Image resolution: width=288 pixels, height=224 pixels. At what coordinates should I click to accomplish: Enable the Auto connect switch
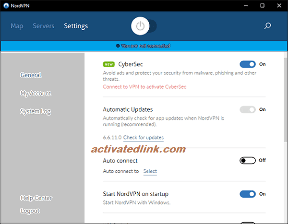(248, 161)
